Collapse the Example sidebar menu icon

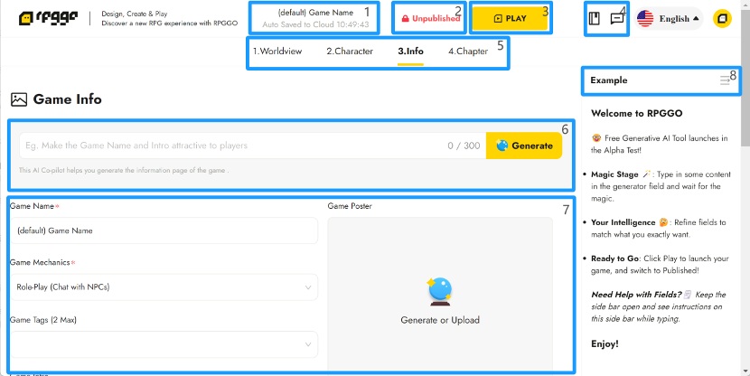pyautogui.click(x=725, y=80)
